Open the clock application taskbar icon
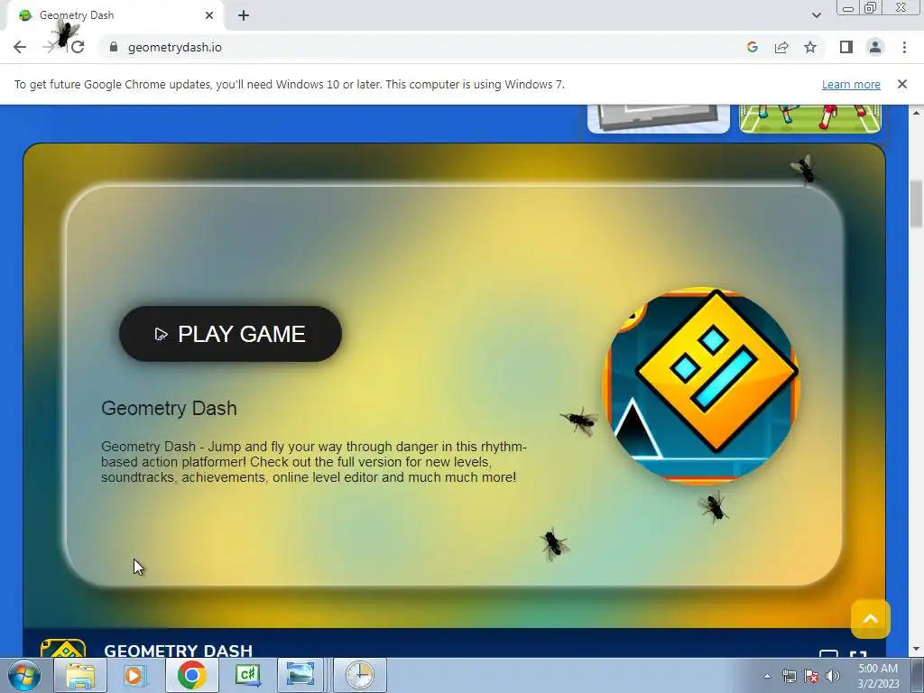Image resolution: width=924 pixels, height=693 pixels. tap(360, 675)
